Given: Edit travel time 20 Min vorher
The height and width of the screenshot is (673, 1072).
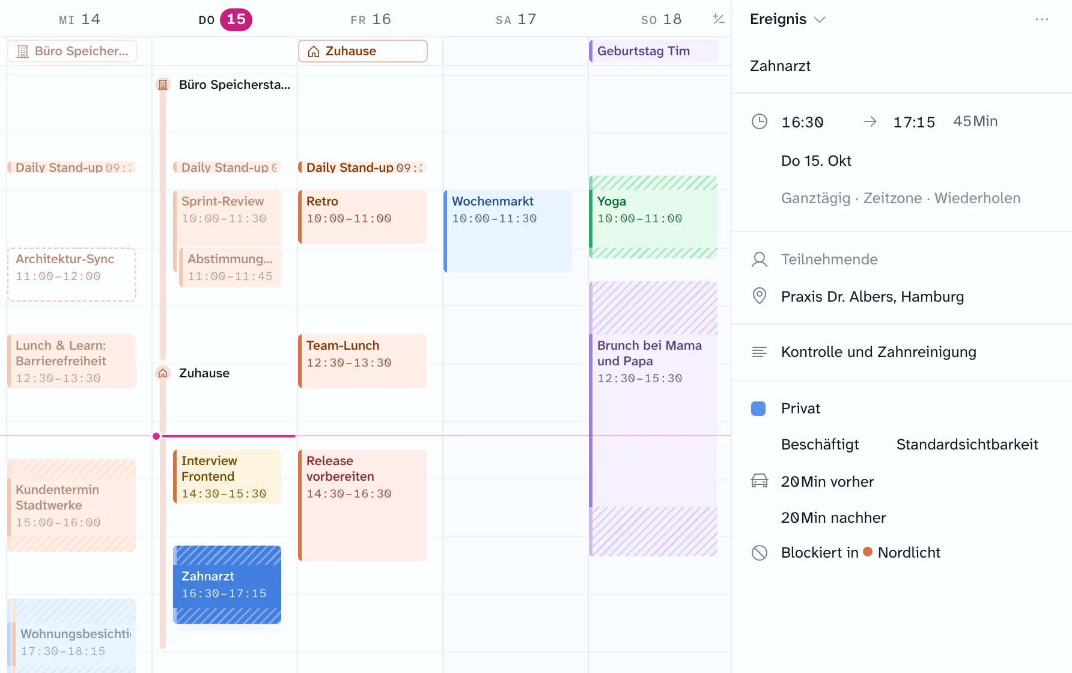Looking at the screenshot, I should pyautogui.click(x=827, y=482).
